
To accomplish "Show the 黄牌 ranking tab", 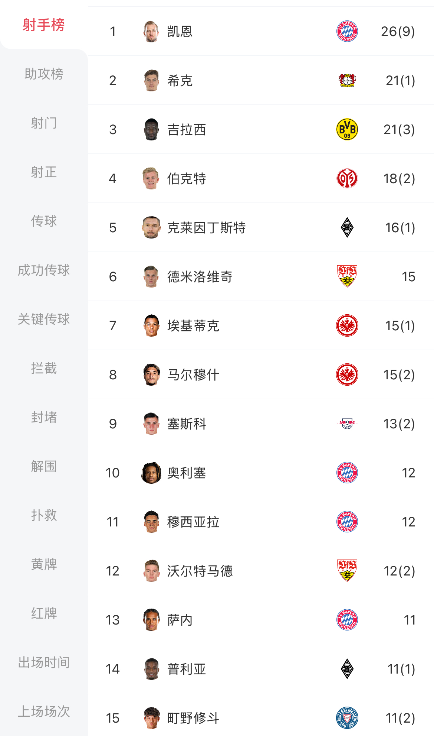I will pos(44,564).
